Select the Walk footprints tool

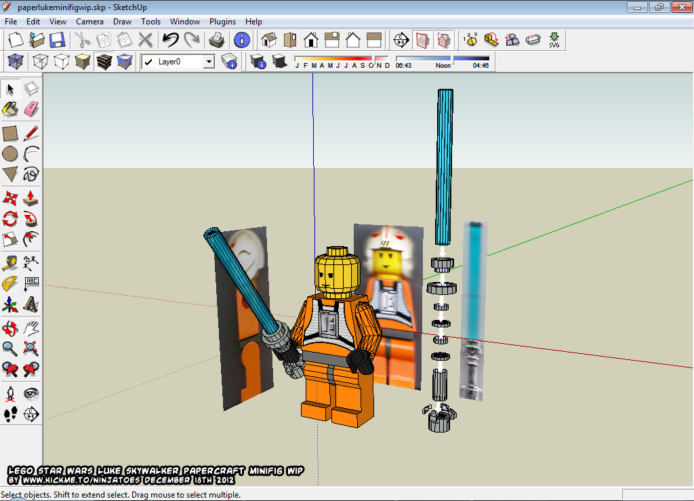(x=10, y=414)
